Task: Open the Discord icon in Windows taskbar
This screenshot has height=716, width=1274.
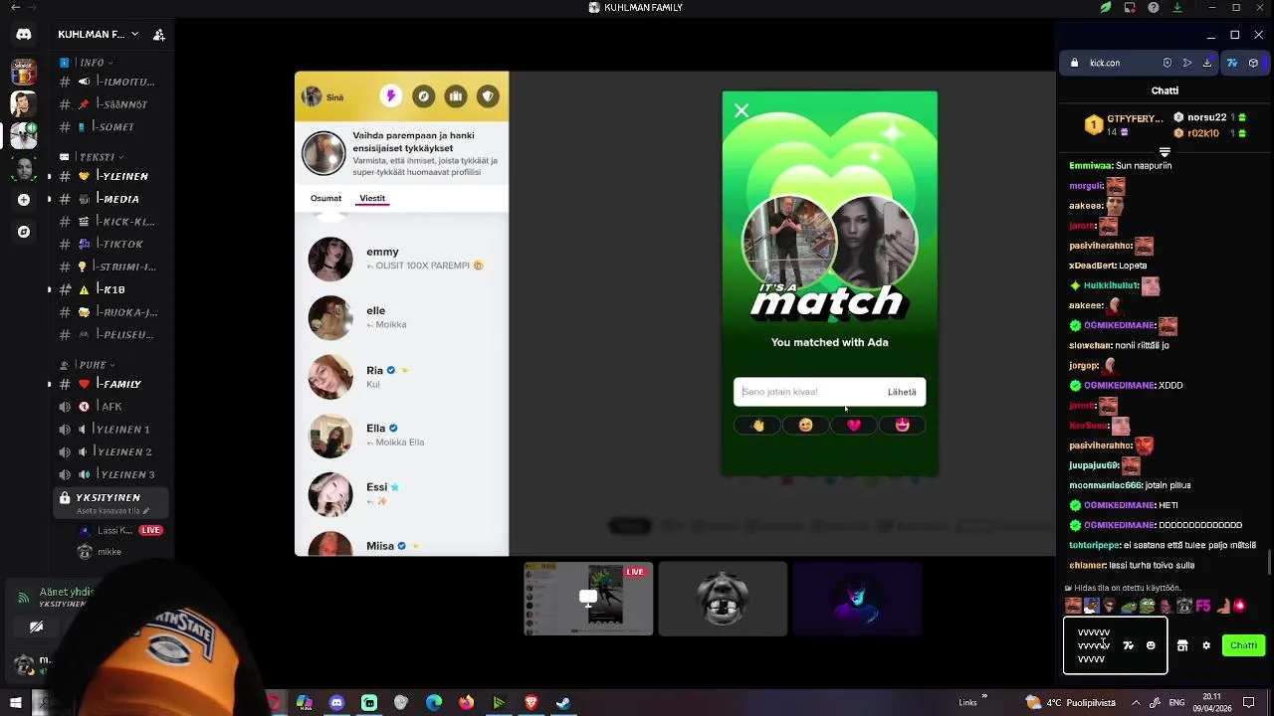Action: coord(336,703)
